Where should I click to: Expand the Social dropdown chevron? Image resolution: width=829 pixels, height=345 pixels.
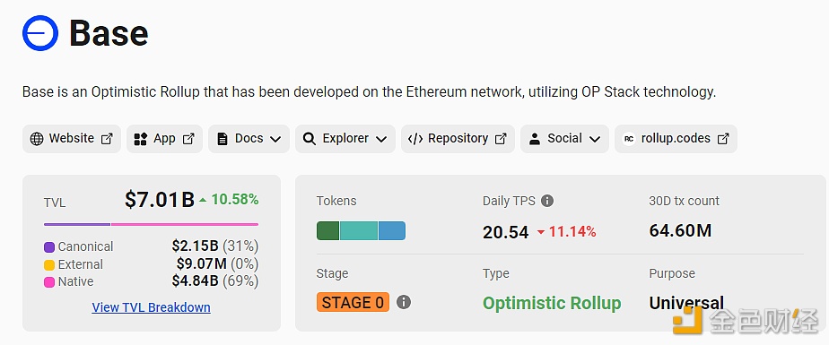(x=595, y=140)
